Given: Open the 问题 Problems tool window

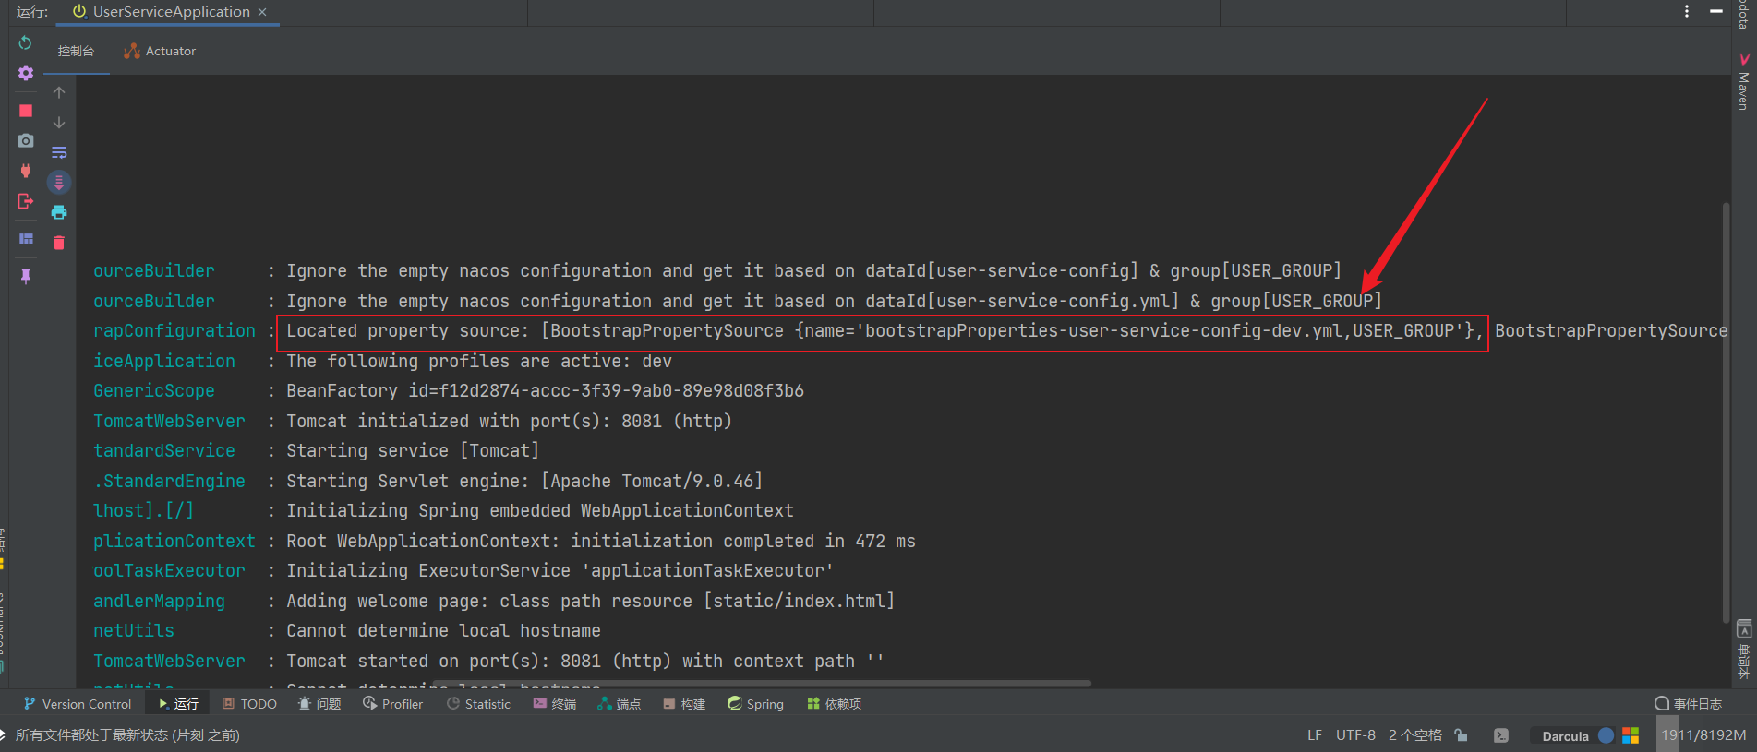Looking at the screenshot, I should pyautogui.click(x=319, y=704).
